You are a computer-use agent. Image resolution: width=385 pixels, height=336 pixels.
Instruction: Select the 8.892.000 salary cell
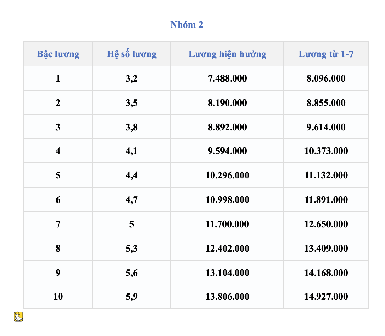click(x=227, y=127)
